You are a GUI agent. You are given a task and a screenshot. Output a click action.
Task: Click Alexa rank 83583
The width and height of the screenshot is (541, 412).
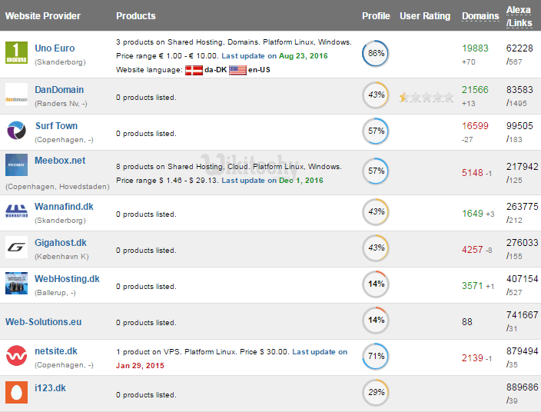click(x=519, y=90)
